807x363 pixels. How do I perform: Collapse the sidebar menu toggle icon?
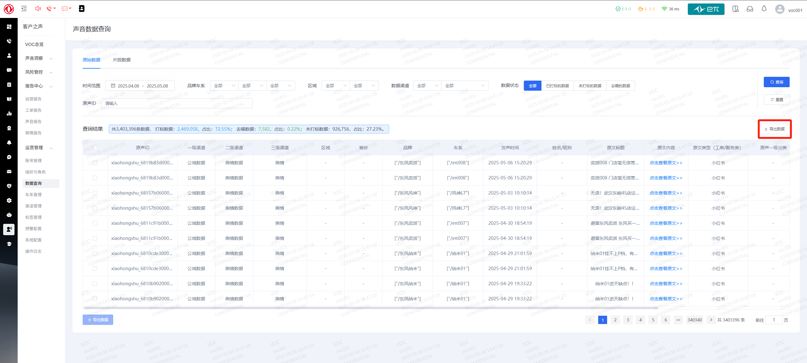point(24,9)
